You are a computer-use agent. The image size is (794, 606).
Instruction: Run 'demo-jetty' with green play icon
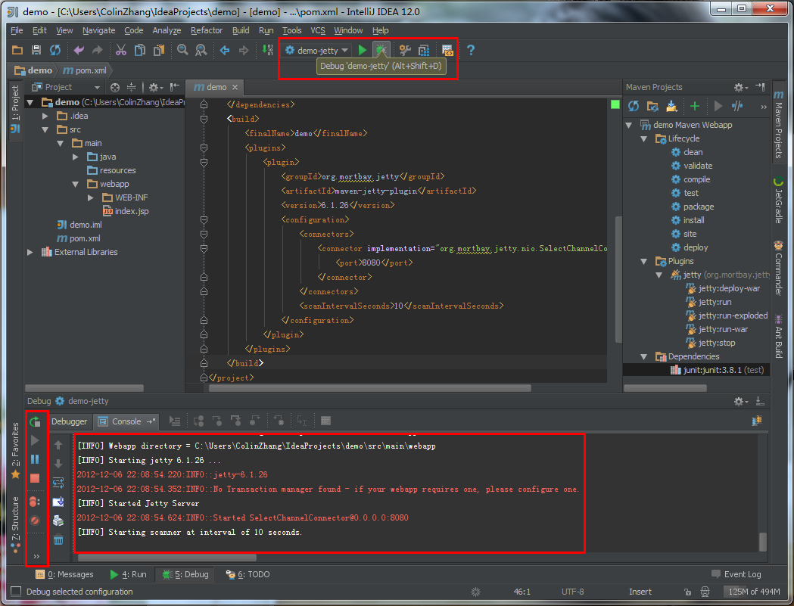[x=362, y=50]
